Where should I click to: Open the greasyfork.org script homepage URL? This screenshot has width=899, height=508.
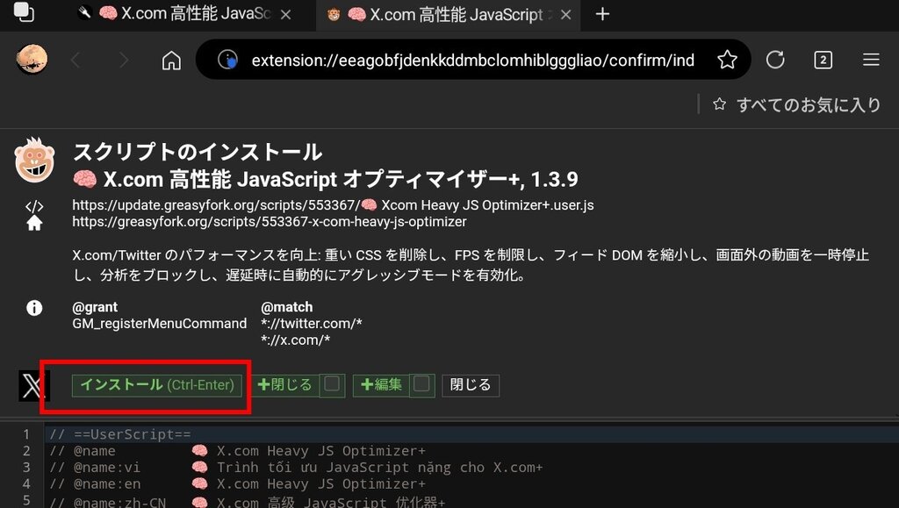click(270, 222)
